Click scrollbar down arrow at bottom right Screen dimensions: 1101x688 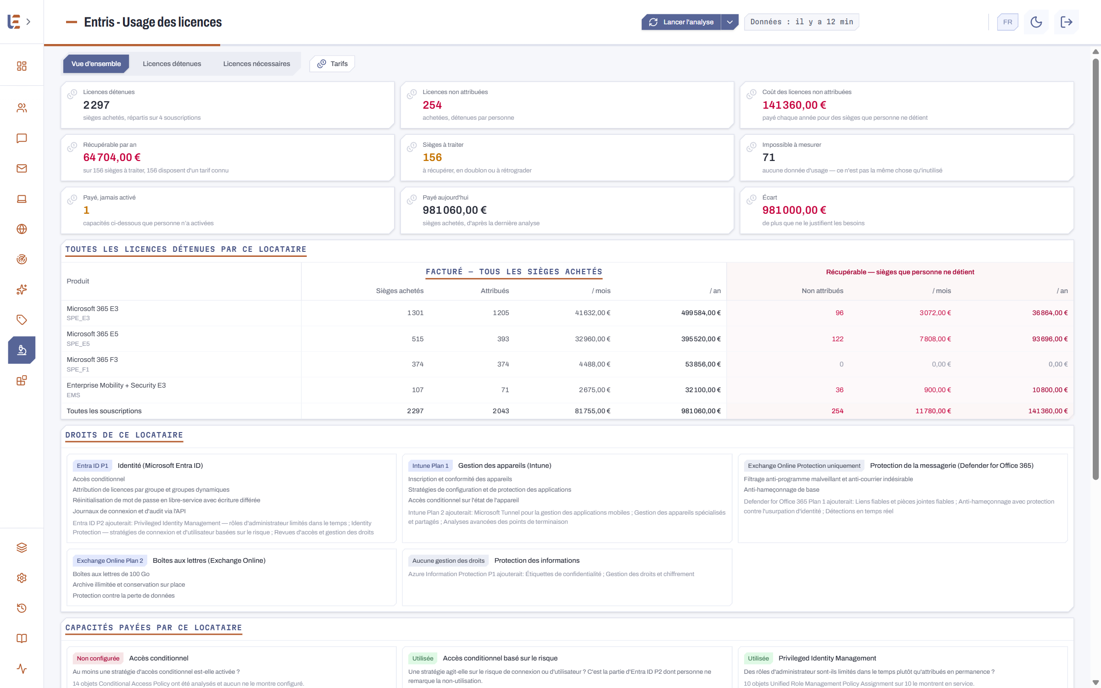click(1095, 682)
